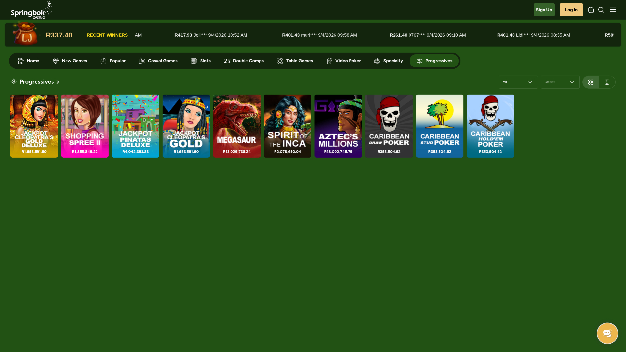Click the Progressives heading sun icon
The height and width of the screenshot is (352, 626).
pyautogui.click(x=14, y=81)
